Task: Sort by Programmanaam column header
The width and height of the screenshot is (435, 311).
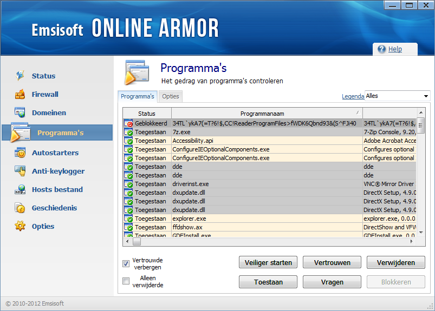Action: [x=267, y=114]
